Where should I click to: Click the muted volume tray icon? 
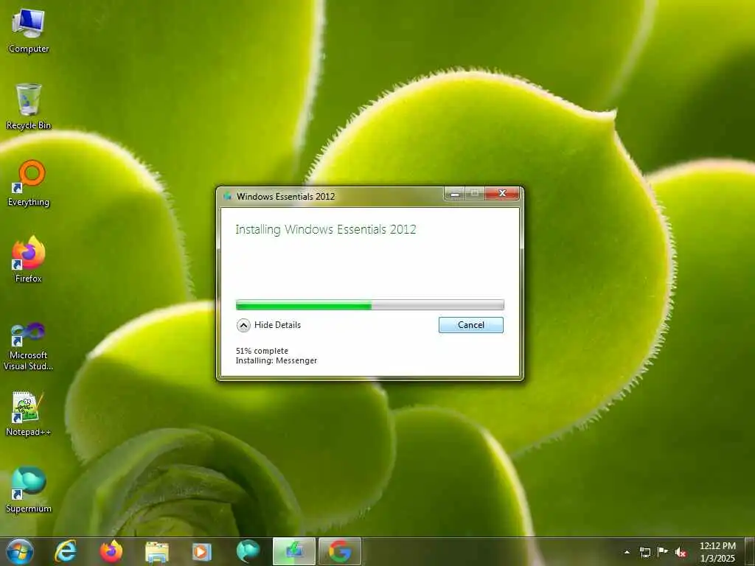pos(681,552)
